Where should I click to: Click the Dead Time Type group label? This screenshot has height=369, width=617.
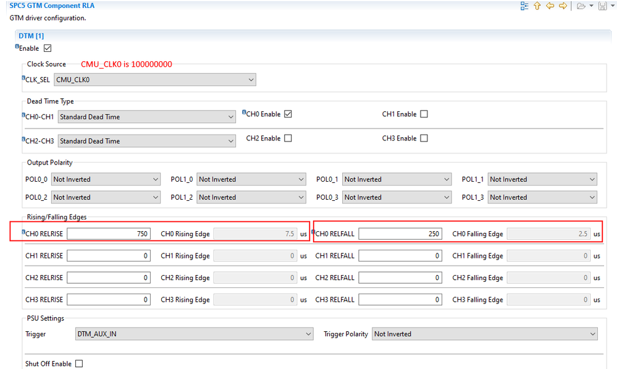[51, 101]
